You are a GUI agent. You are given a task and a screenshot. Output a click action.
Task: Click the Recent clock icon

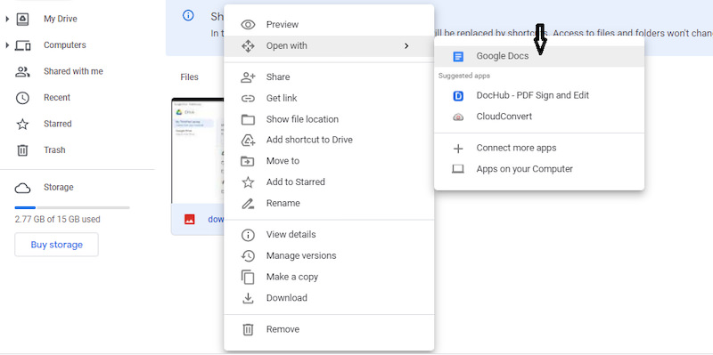pyautogui.click(x=23, y=98)
